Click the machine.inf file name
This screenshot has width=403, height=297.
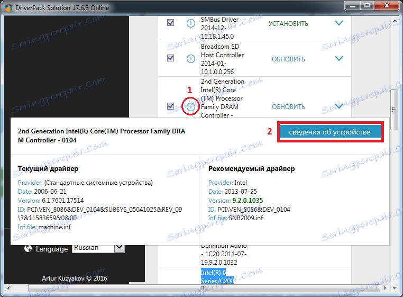click(54, 227)
